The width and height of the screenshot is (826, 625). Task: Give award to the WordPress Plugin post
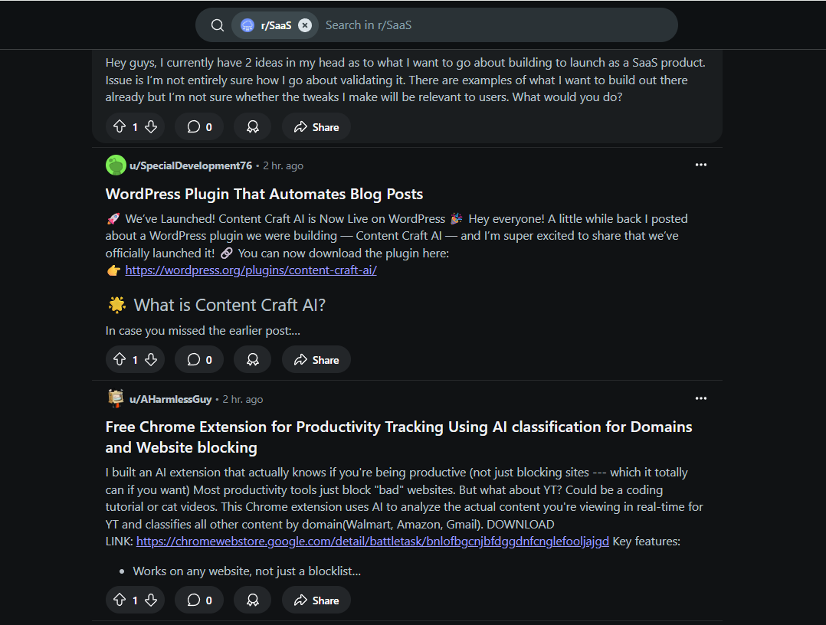pyautogui.click(x=253, y=360)
